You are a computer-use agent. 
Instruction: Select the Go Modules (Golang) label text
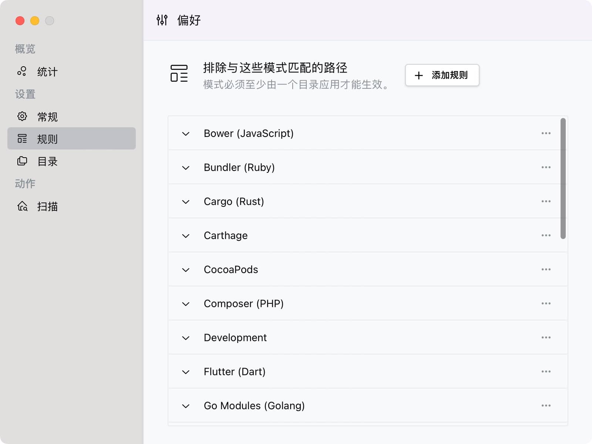click(x=254, y=406)
